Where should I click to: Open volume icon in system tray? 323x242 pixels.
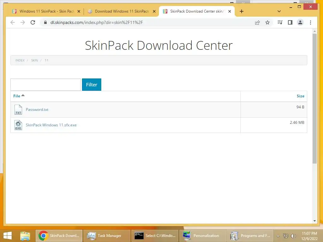point(293,236)
